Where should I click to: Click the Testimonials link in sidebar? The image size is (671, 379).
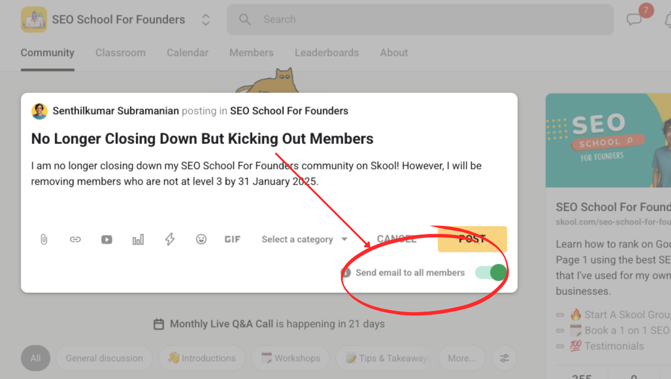coord(614,346)
